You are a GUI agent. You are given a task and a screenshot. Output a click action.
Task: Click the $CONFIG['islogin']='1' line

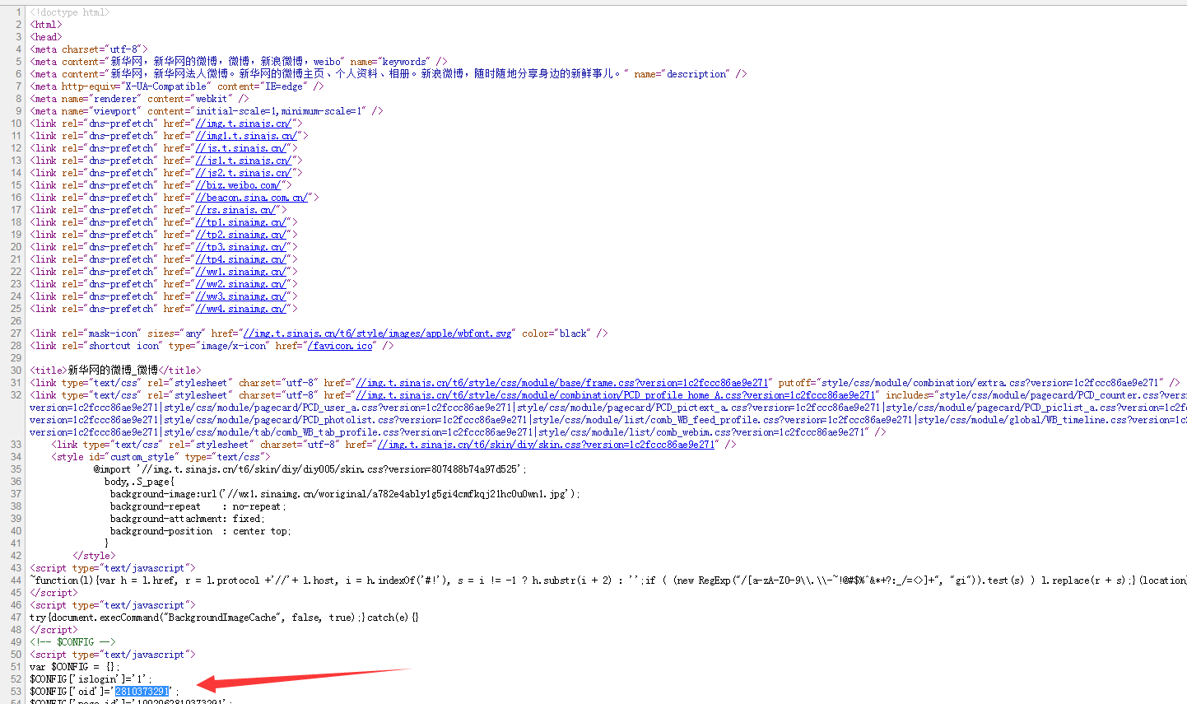coord(91,679)
